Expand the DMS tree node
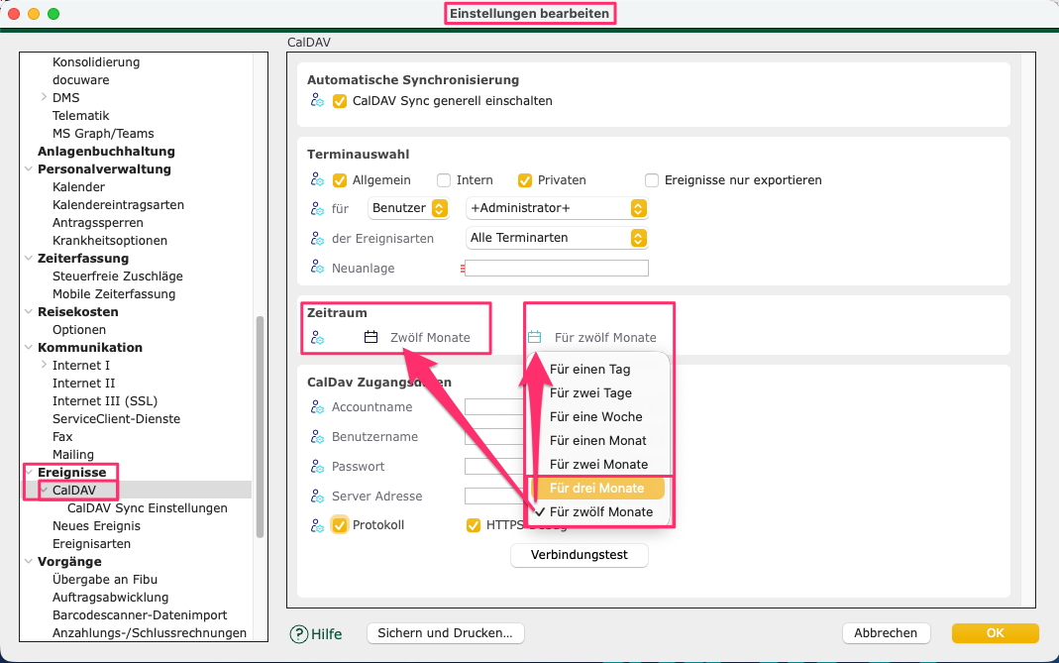 coord(44,97)
